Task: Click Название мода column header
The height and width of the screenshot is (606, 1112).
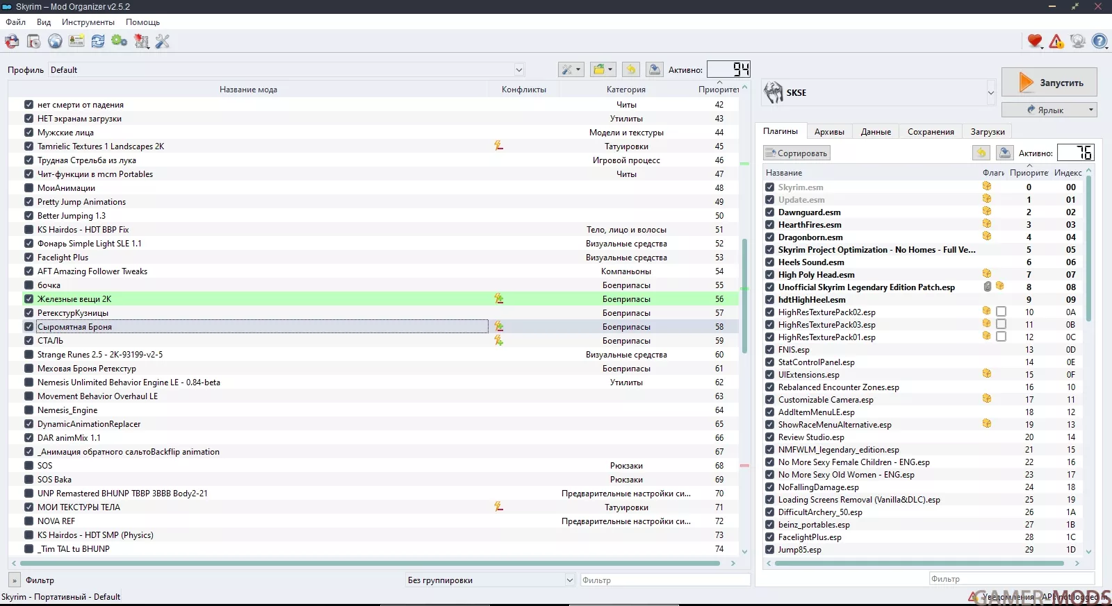Action: coord(248,90)
